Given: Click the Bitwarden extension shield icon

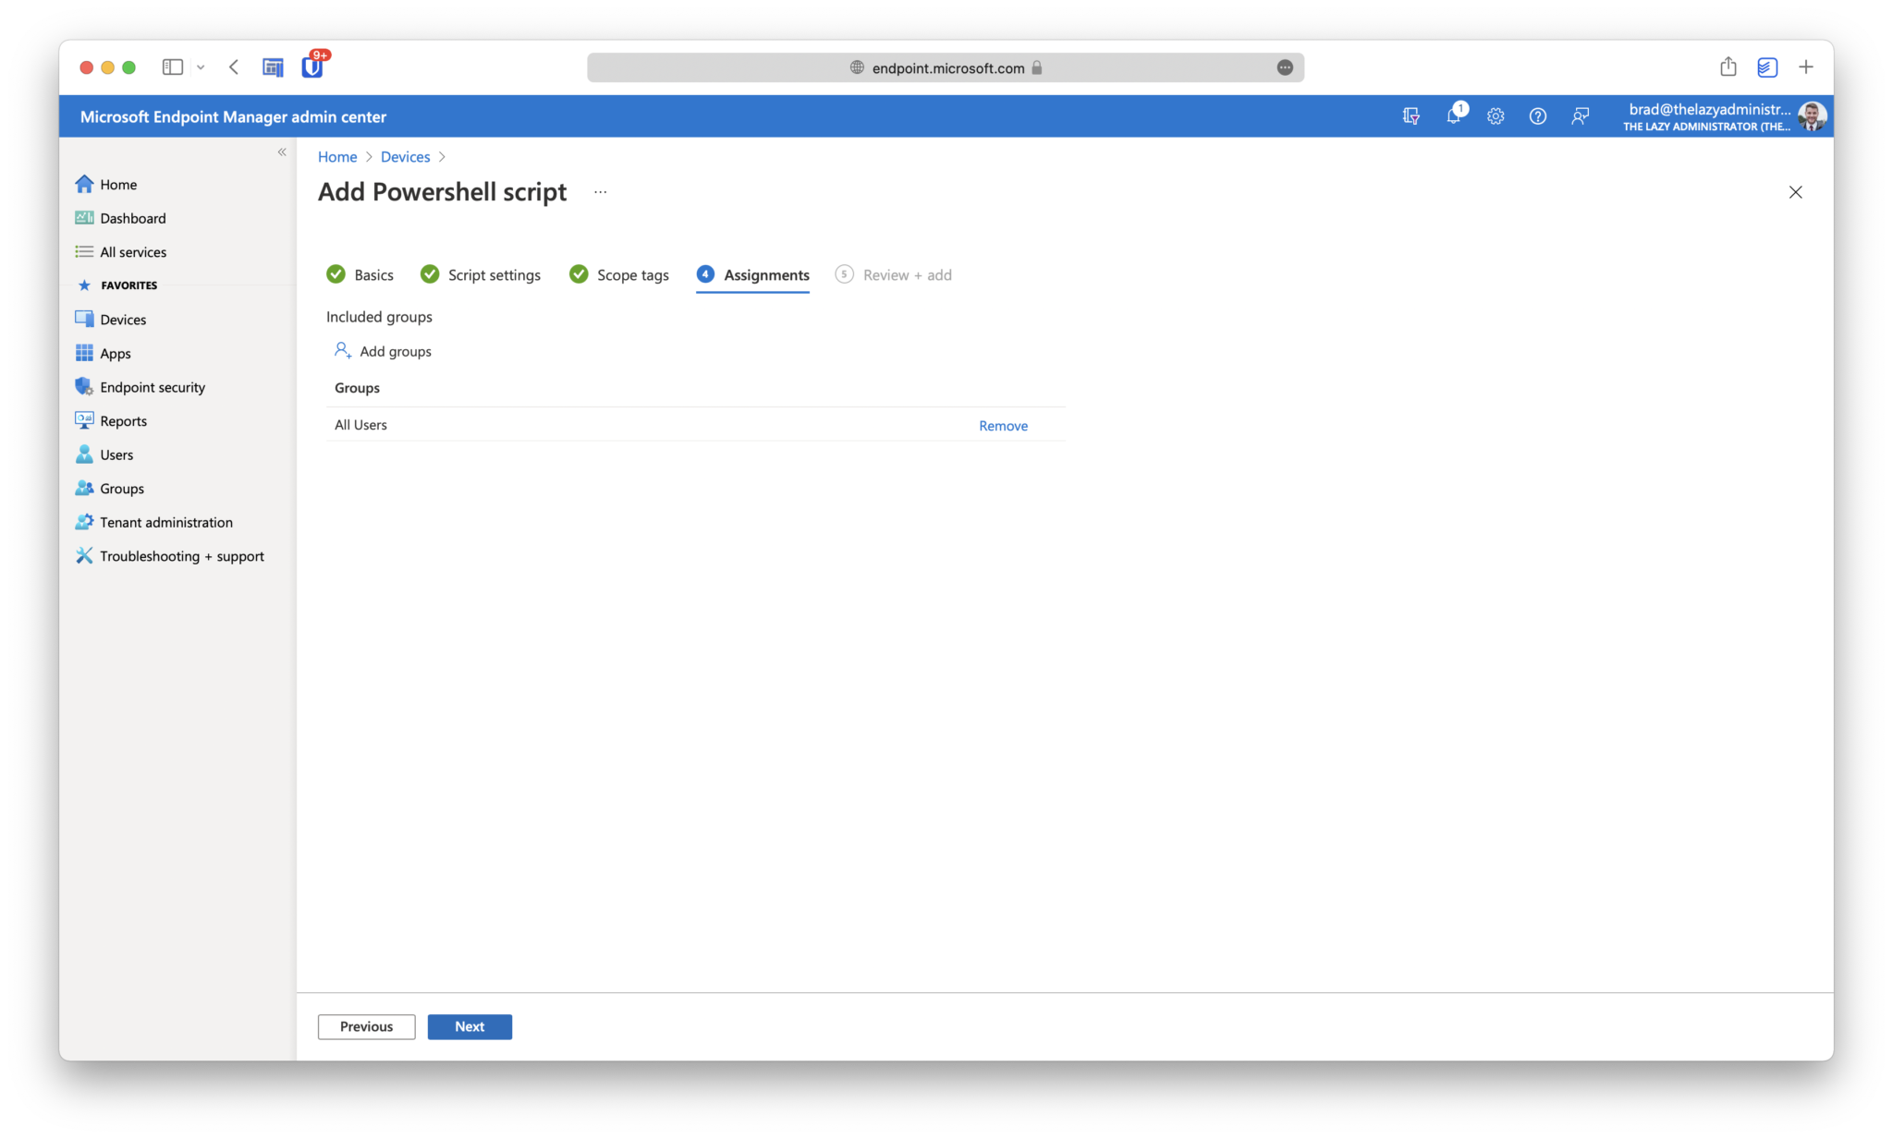Looking at the screenshot, I should (x=312, y=67).
